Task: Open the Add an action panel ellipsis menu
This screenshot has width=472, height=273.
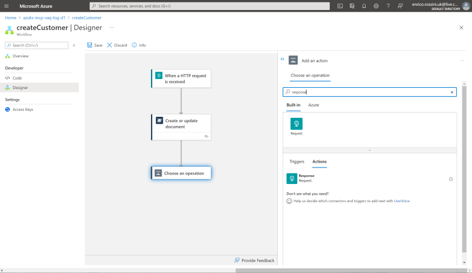Action: coord(463,61)
